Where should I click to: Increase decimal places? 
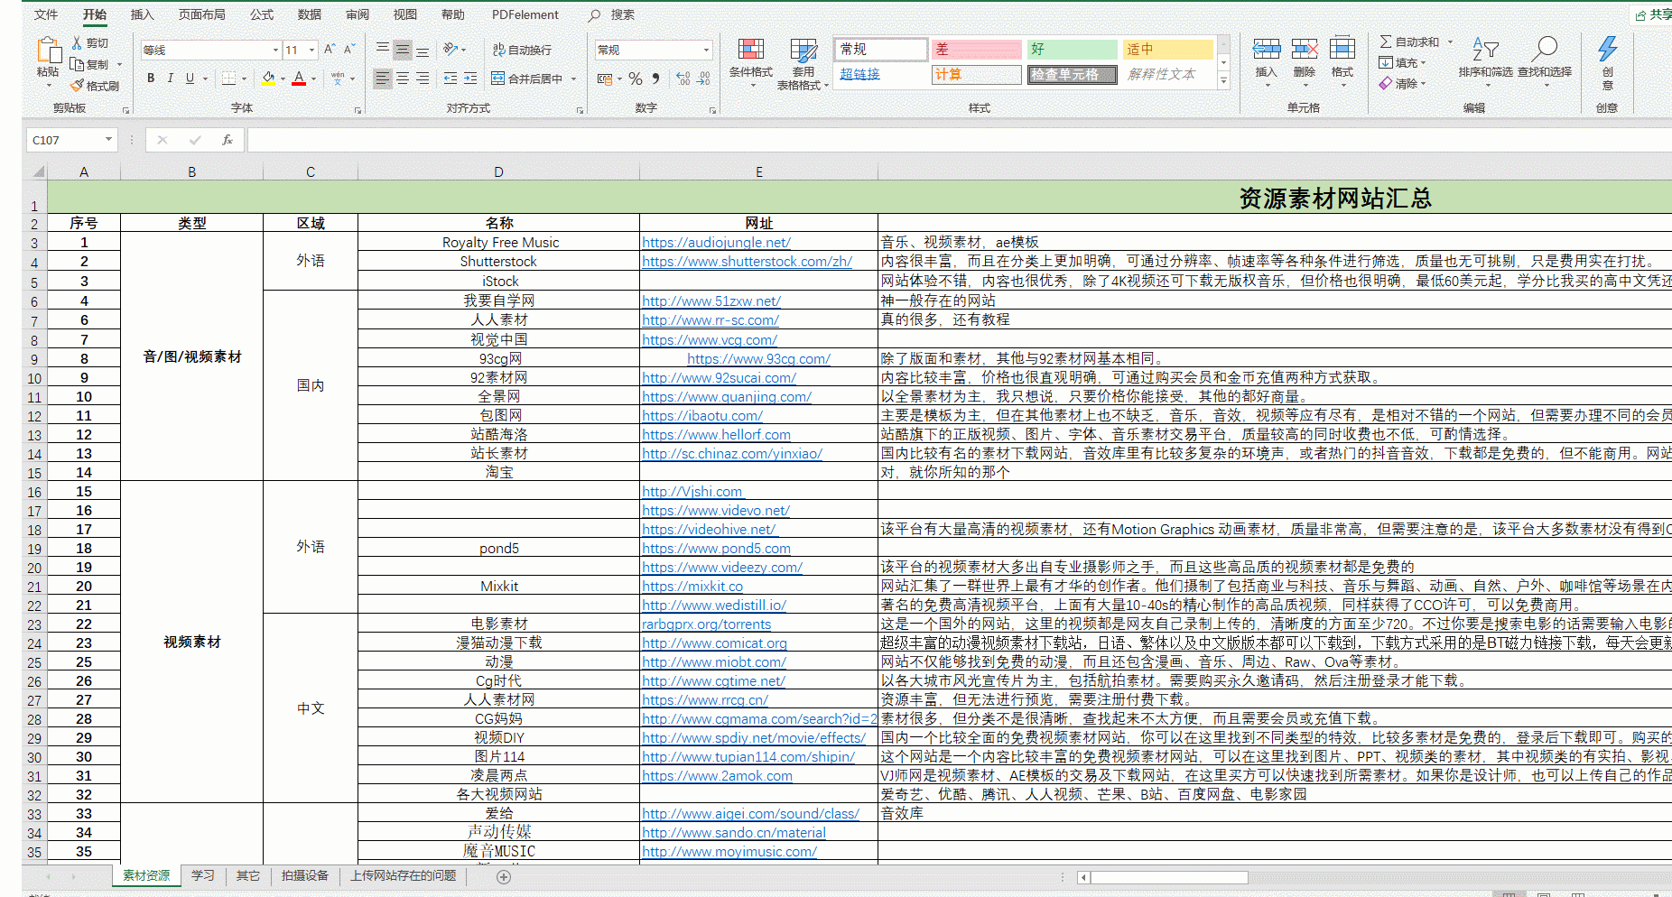(683, 79)
